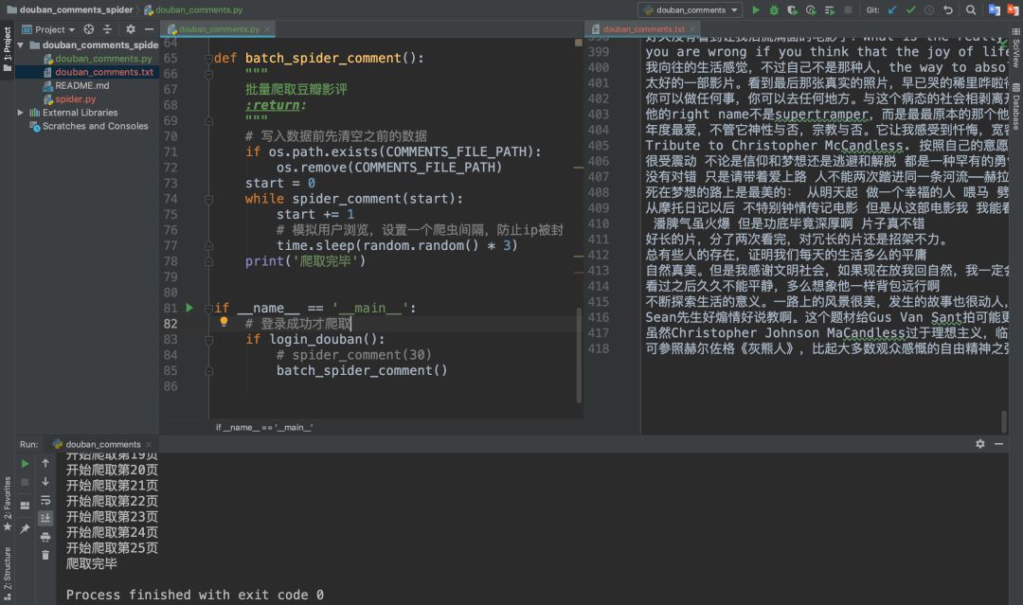This screenshot has height=605, width=1023.
Task: Open Project panel settings gear
Action: coord(131,29)
